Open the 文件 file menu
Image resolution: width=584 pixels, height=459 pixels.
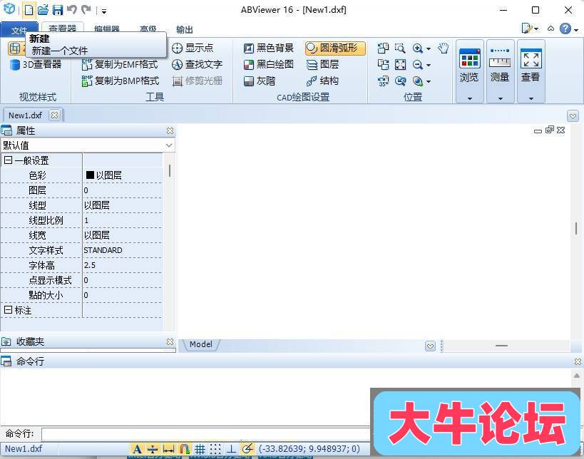click(x=19, y=30)
